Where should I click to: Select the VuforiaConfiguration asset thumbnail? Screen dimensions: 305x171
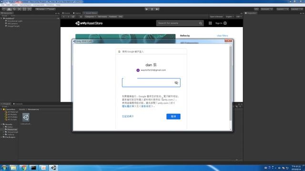26,117
